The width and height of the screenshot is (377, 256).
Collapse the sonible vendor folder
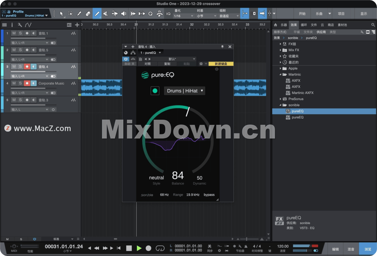tap(280, 105)
